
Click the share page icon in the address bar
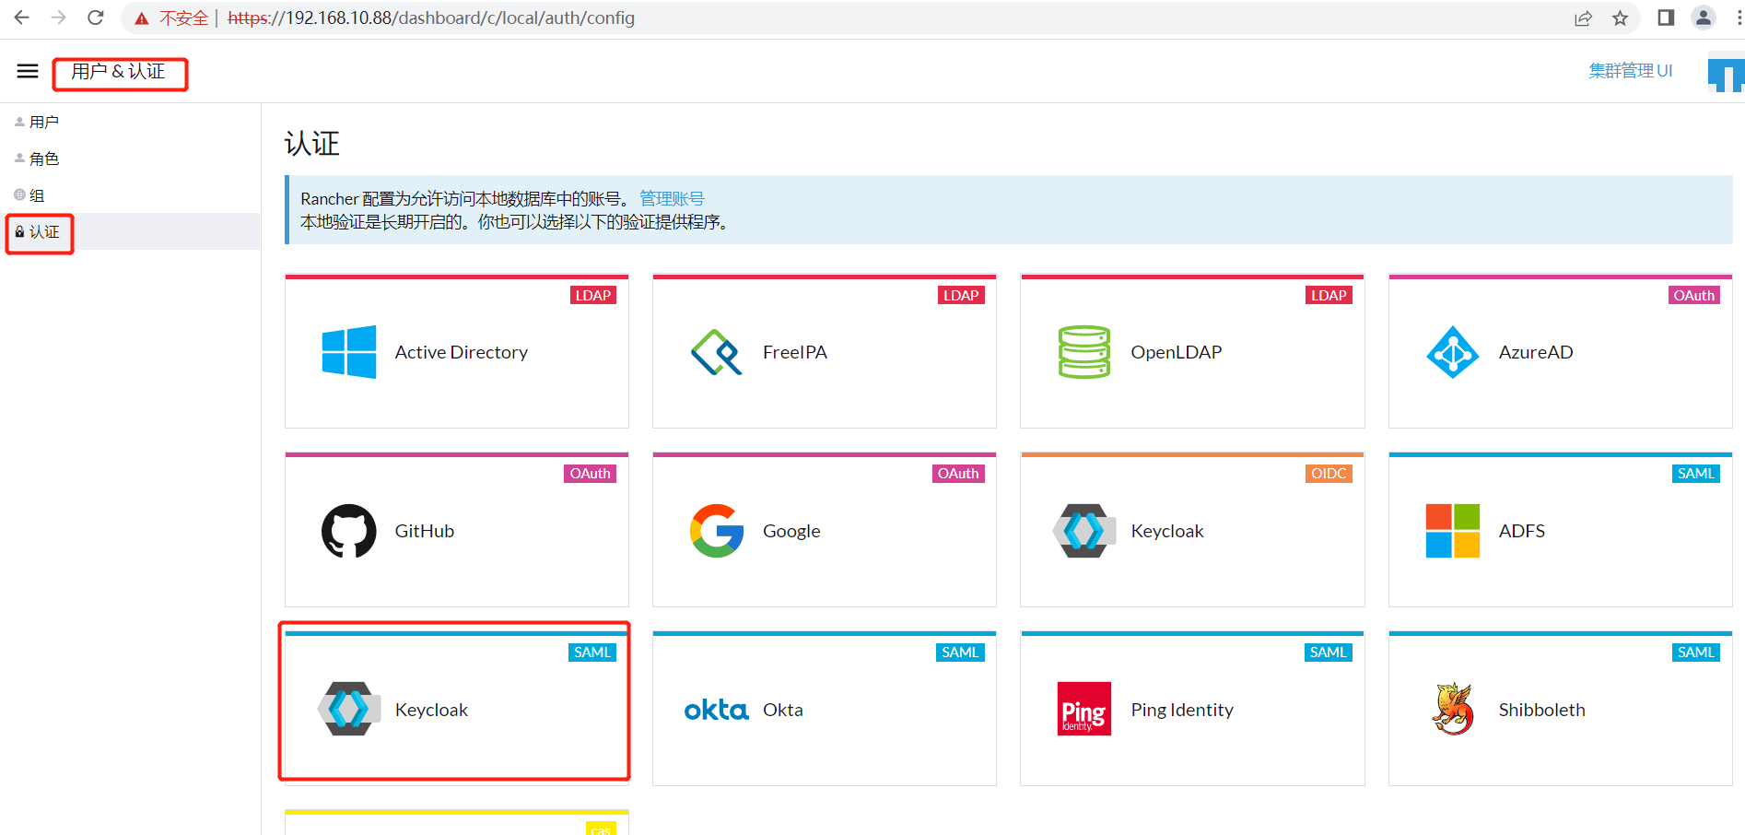tap(1583, 18)
